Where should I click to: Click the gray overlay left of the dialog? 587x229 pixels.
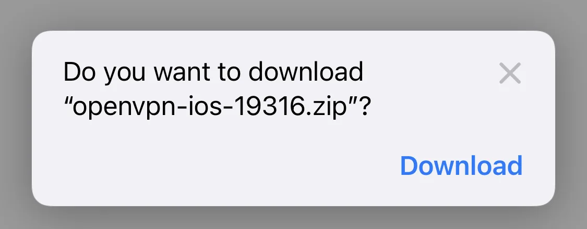coord(16,118)
